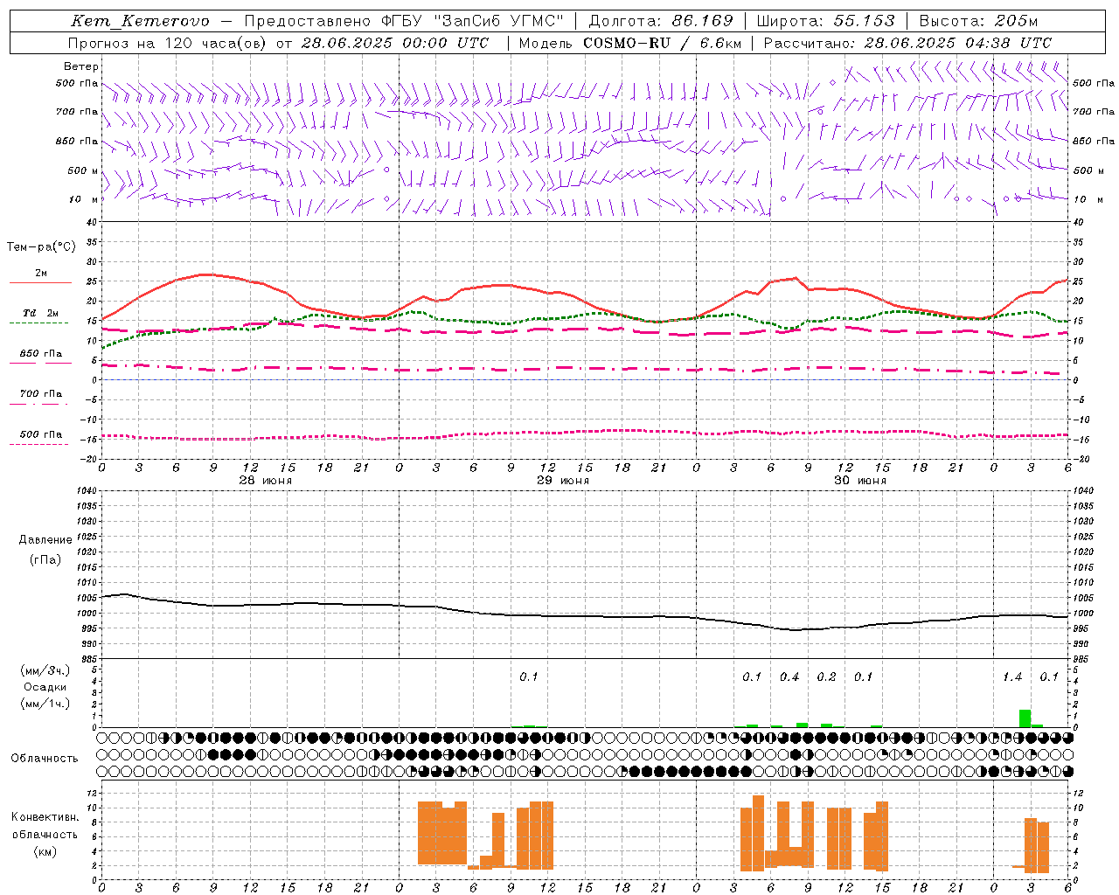Click the forecast start text 28.06.2025 00:00 UTC
The width and height of the screenshot is (1119, 895).
pos(395,43)
